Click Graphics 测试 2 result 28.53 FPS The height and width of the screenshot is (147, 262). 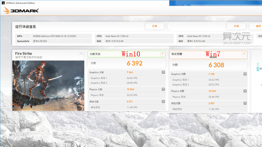click(214, 84)
